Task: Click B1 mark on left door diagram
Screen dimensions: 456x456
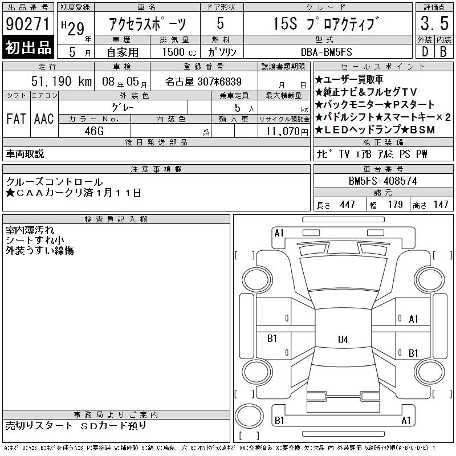Action: [x=272, y=338]
